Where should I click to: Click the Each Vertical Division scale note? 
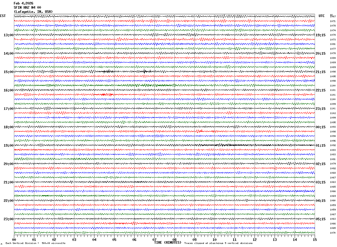[35, 243]
